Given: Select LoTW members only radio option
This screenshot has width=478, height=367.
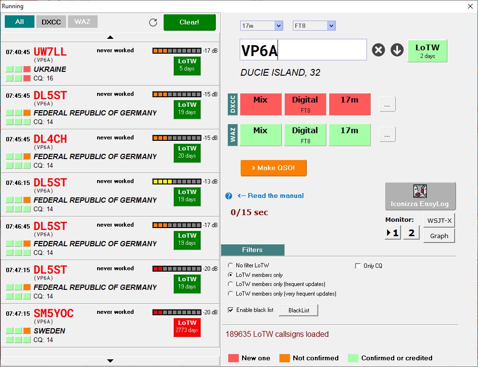Looking at the screenshot, I should tap(231, 275).
